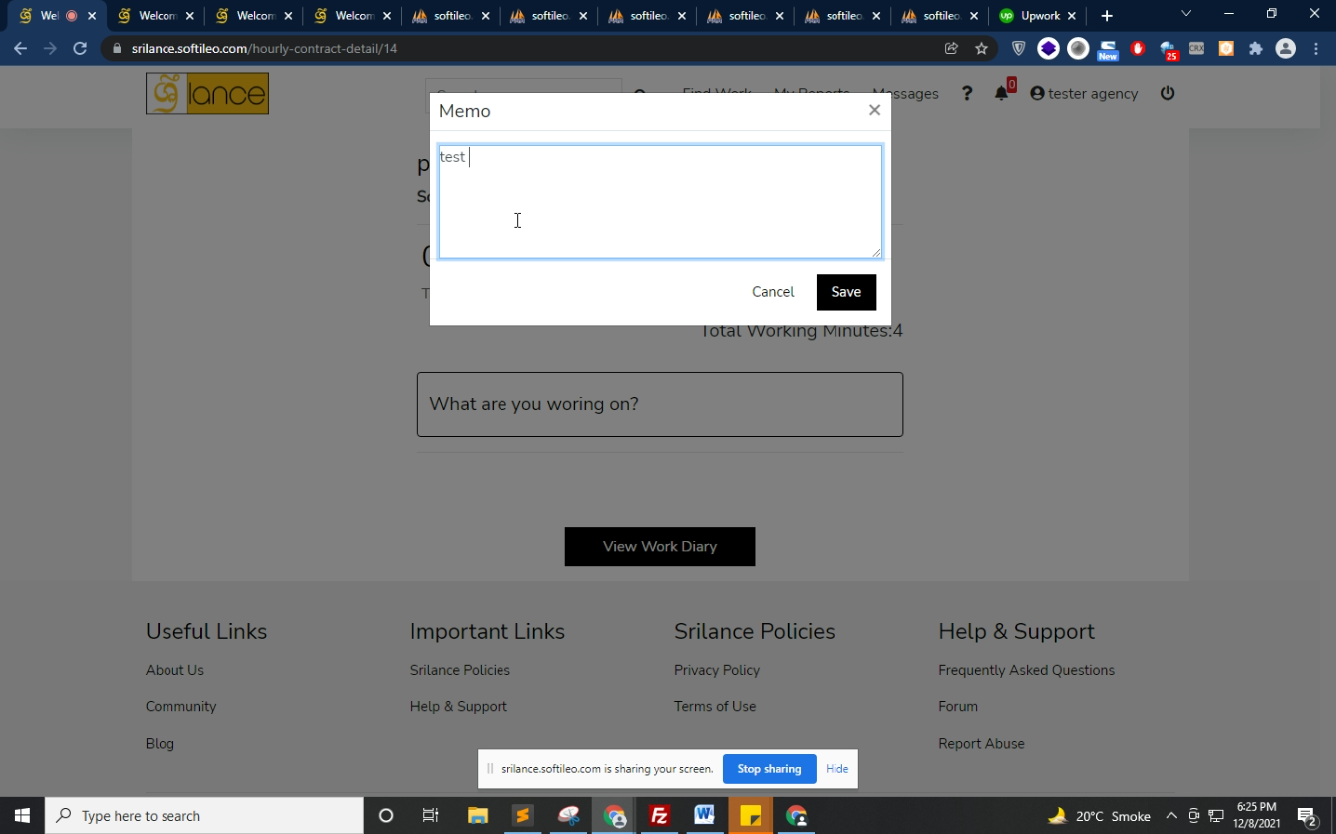This screenshot has width=1336, height=834.
Task: Click the power logout icon
Action: [1168, 93]
